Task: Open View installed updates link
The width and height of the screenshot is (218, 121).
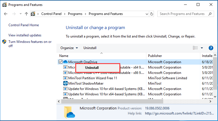Action: (x=25, y=35)
